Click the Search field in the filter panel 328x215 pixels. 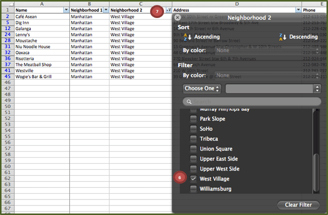[252, 102]
